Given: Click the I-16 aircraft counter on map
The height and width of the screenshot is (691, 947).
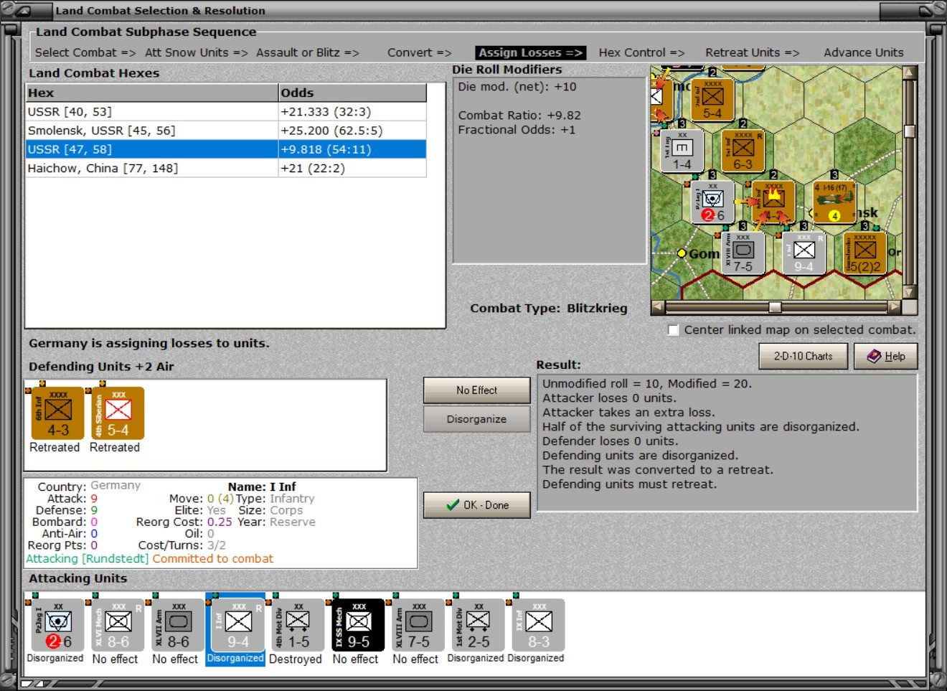Looking at the screenshot, I should (x=834, y=202).
